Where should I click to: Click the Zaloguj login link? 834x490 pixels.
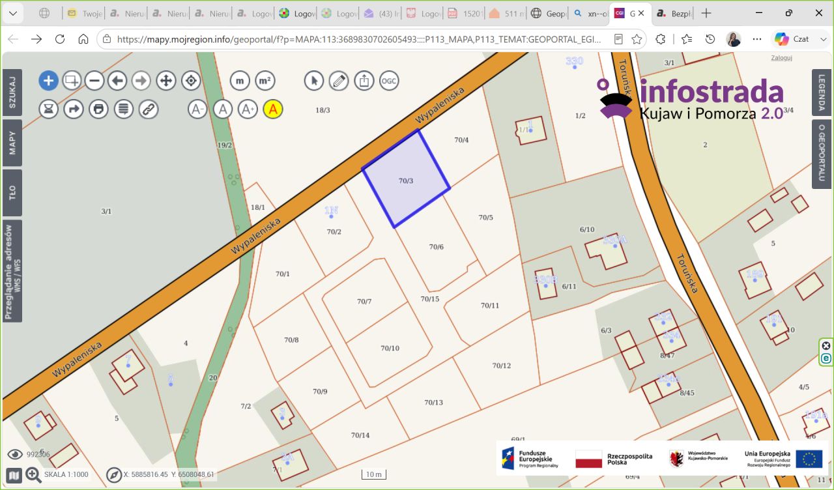pyautogui.click(x=781, y=57)
